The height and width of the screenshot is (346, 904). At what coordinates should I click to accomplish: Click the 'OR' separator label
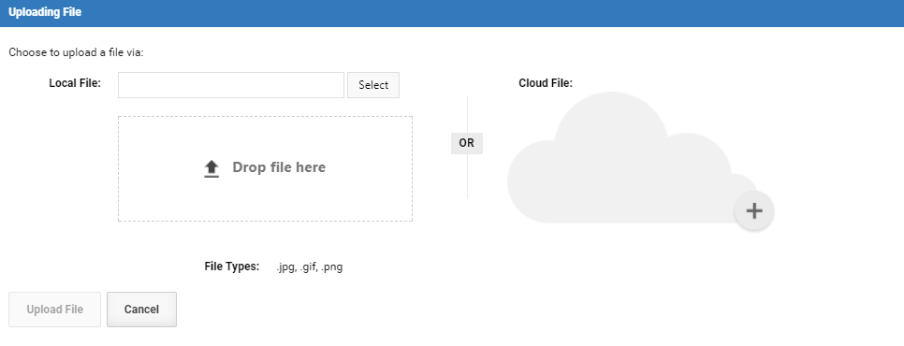pos(466,143)
